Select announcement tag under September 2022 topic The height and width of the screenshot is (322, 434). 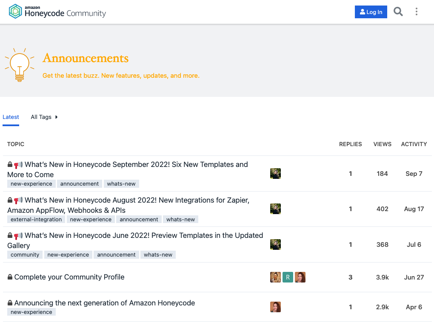click(80, 184)
